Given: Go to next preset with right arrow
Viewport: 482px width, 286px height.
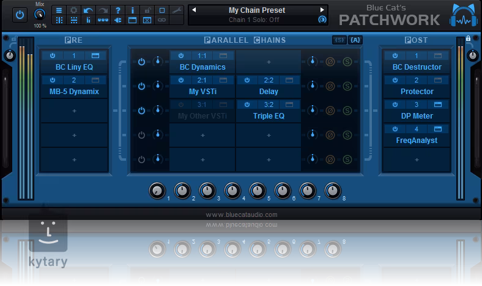Looking at the screenshot, I should (x=322, y=10).
